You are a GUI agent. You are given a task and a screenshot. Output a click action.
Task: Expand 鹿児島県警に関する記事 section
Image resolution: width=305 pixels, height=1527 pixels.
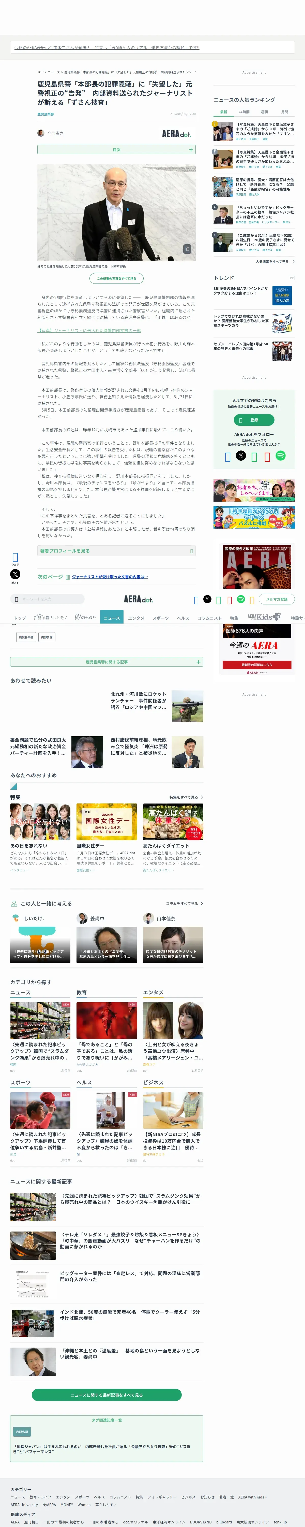(x=106, y=661)
